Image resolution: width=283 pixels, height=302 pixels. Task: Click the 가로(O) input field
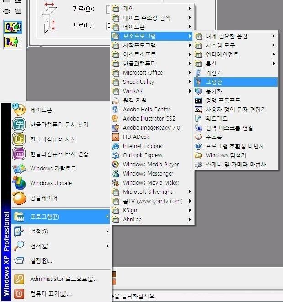click(108, 9)
